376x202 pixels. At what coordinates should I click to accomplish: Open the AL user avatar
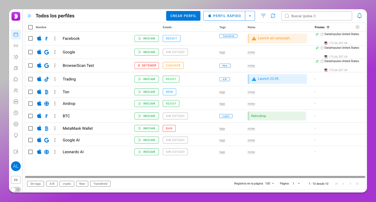pos(16,166)
